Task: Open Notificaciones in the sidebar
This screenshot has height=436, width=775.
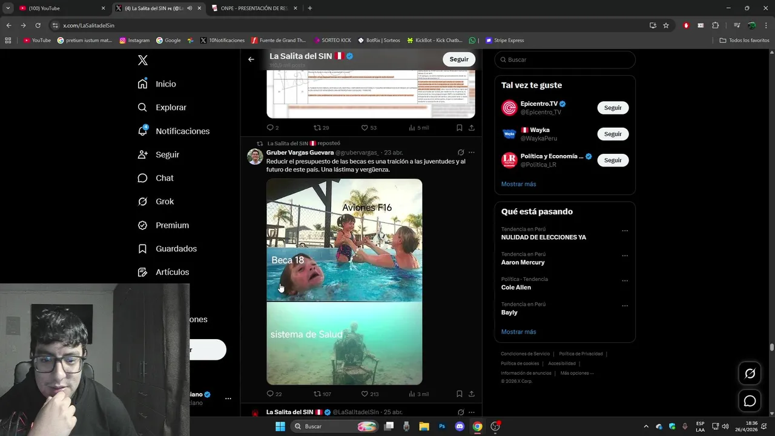Action: click(x=173, y=131)
